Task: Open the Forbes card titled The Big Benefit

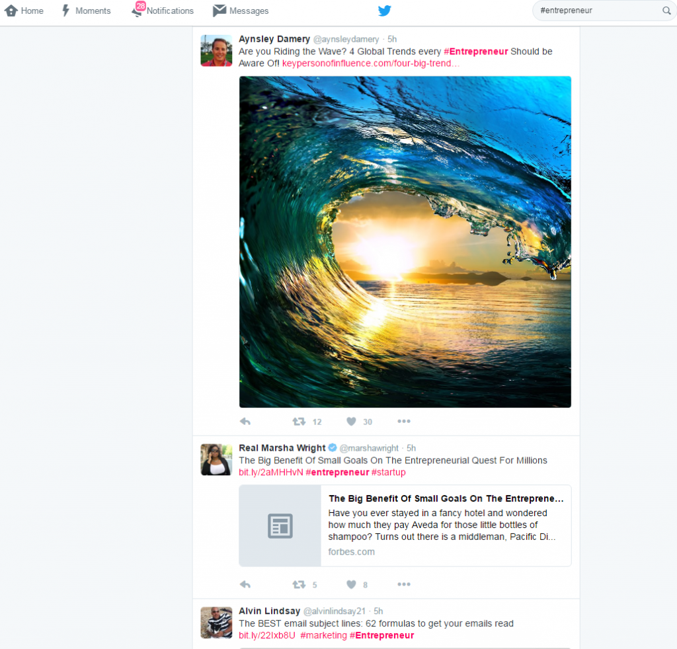Action: pyautogui.click(x=405, y=525)
